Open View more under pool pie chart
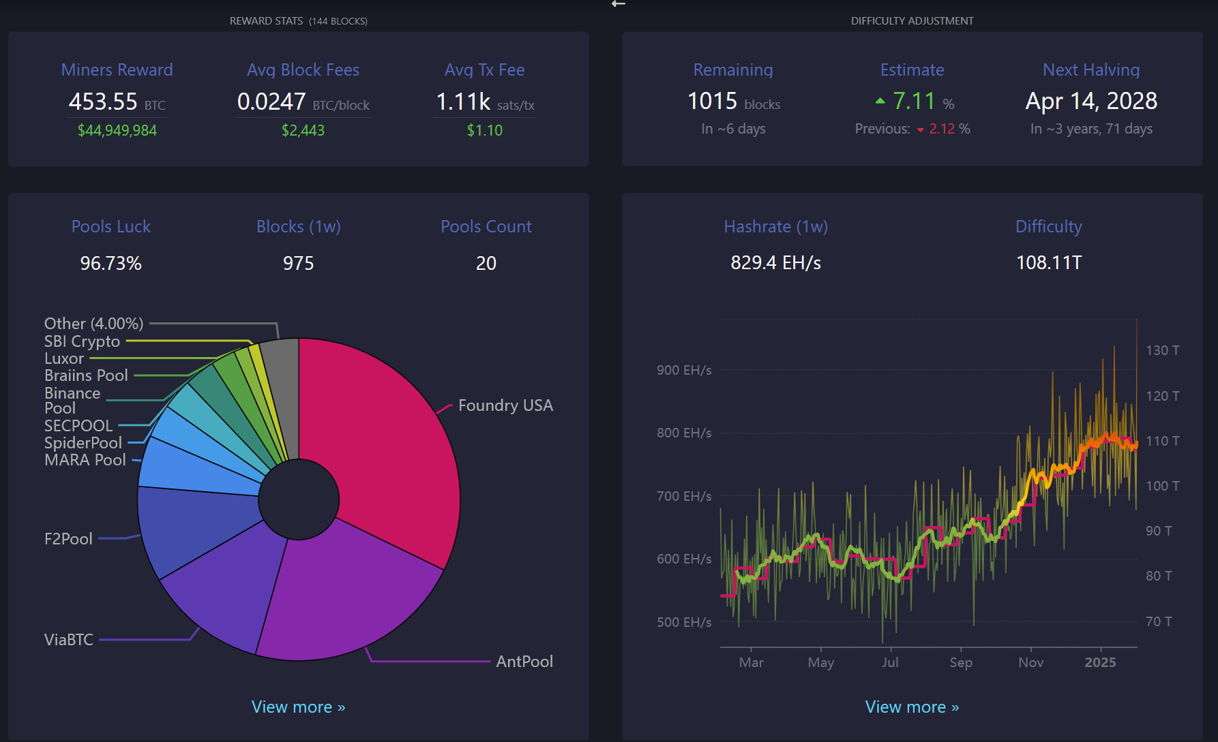Viewport: 1218px width, 742px height. [298, 707]
